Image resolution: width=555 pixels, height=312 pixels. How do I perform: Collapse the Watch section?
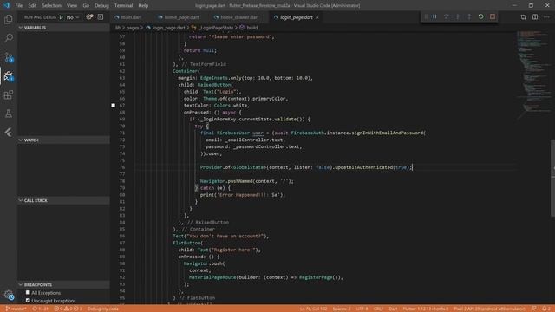click(63, 140)
